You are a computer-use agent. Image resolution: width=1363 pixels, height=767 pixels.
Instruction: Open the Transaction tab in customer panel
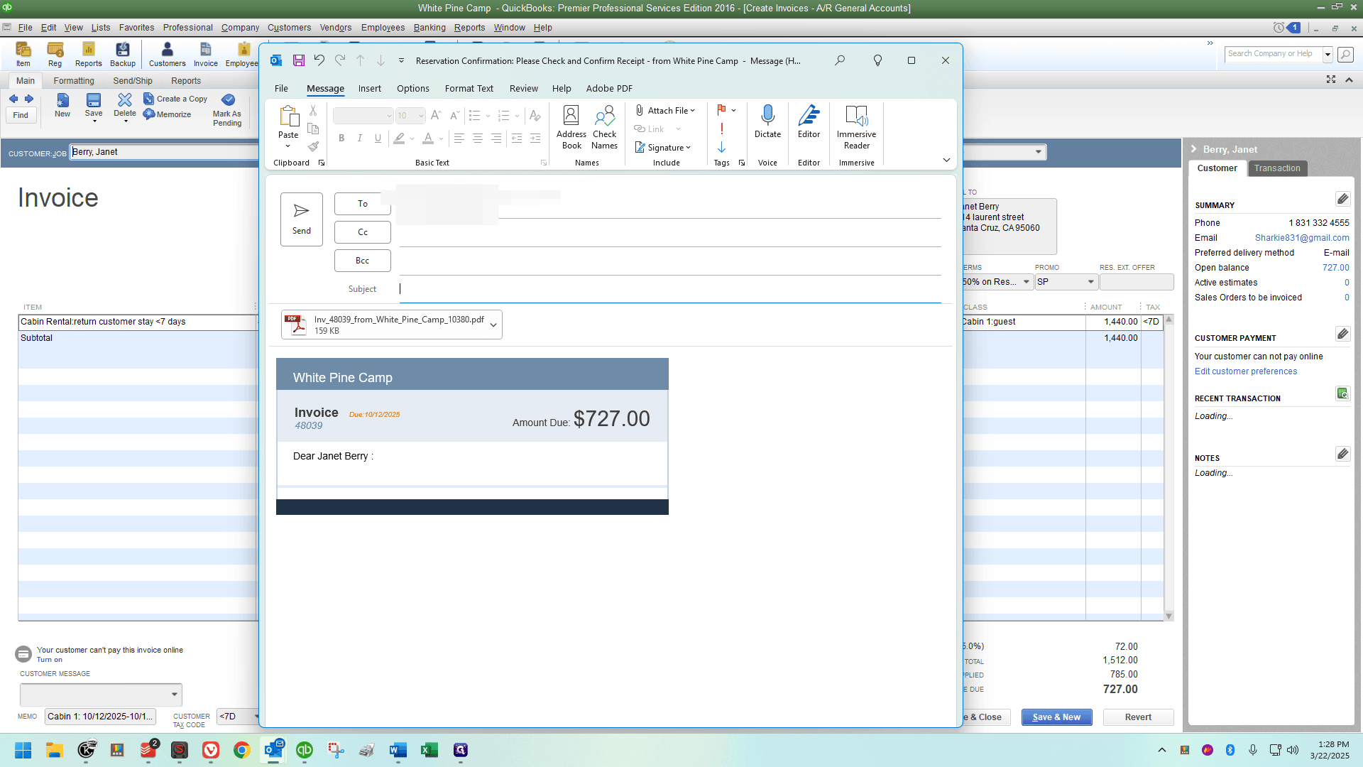click(x=1277, y=168)
